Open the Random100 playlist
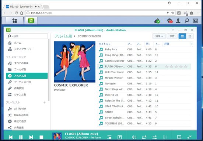Screen dimensions: 203x141 (x=27, y=115)
